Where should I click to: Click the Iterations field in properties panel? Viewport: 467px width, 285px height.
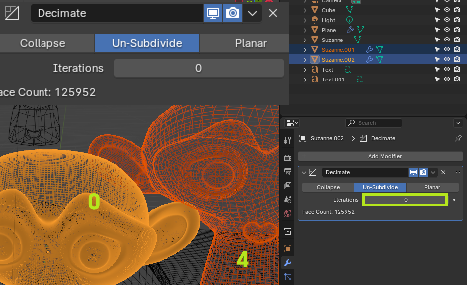coord(405,200)
